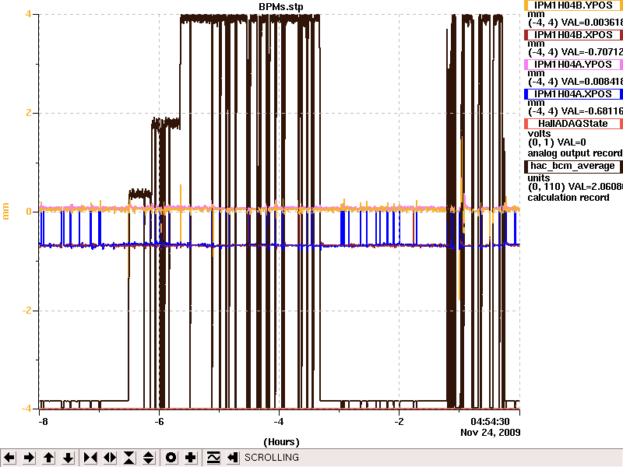The image size is (623, 467).
Task: Click the SCROLLING status text
Action: (x=272, y=458)
